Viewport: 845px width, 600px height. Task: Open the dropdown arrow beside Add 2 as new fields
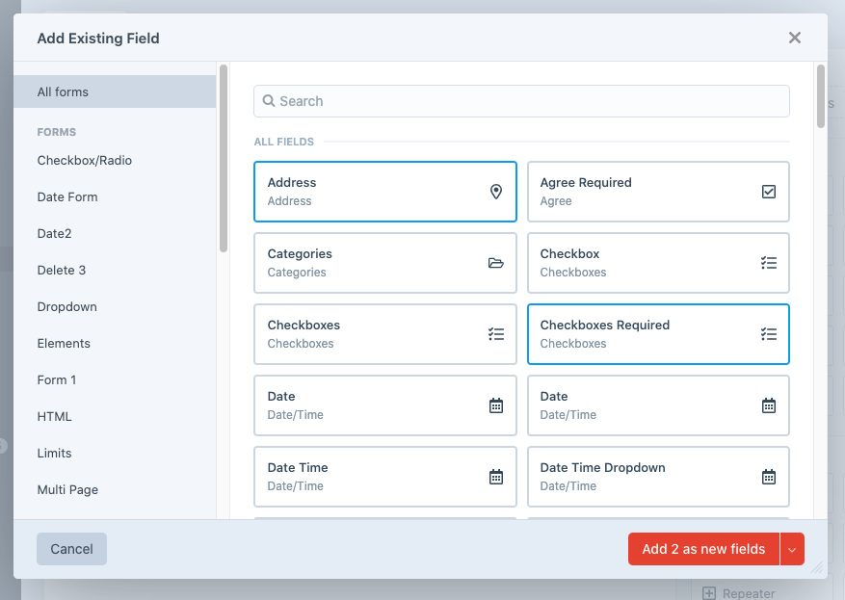[x=792, y=549]
